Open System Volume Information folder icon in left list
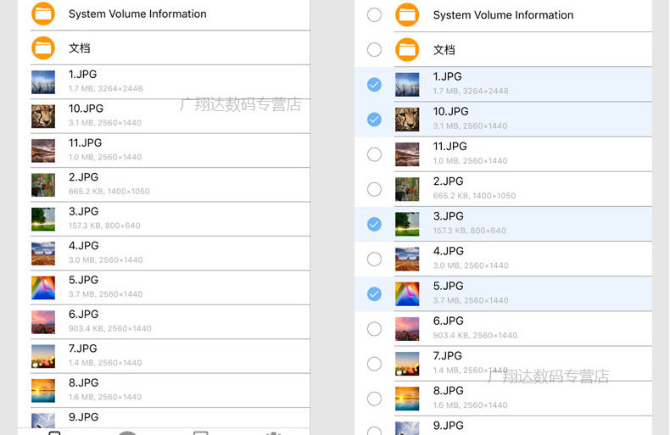The image size is (670, 435). 43,14
